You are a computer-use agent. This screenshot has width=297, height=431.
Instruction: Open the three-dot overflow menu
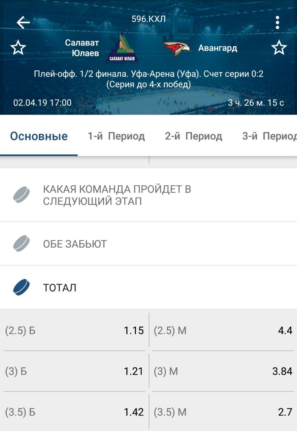pyautogui.click(x=277, y=23)
